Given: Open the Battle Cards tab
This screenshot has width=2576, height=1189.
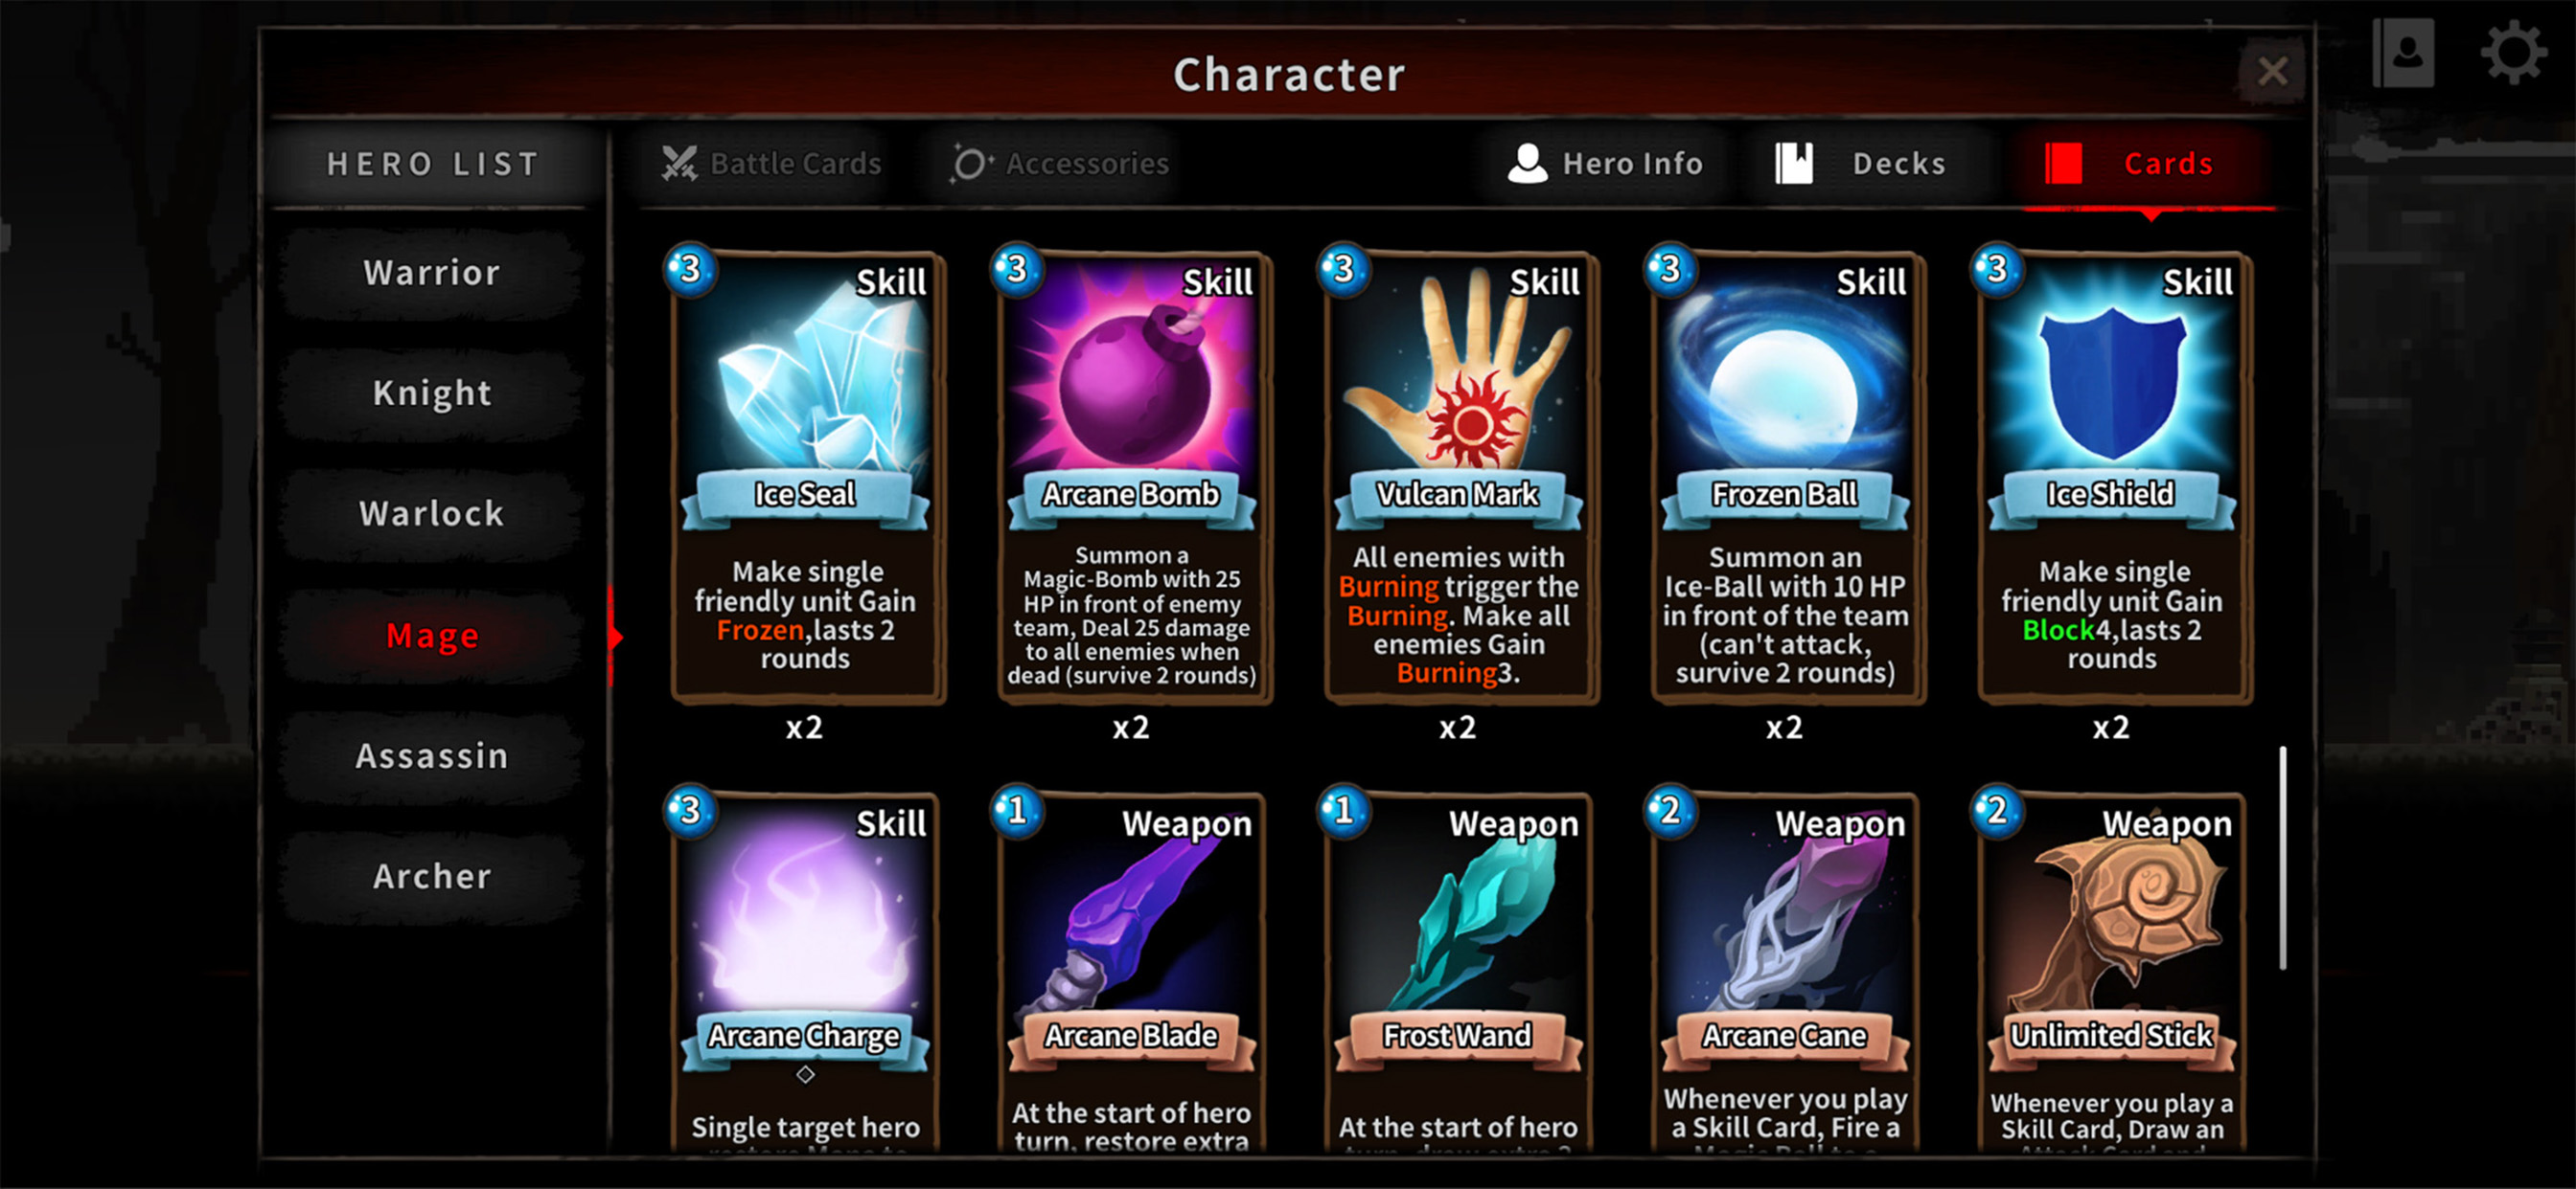Looking at the screenshot, I should click(x=771, y=164).
